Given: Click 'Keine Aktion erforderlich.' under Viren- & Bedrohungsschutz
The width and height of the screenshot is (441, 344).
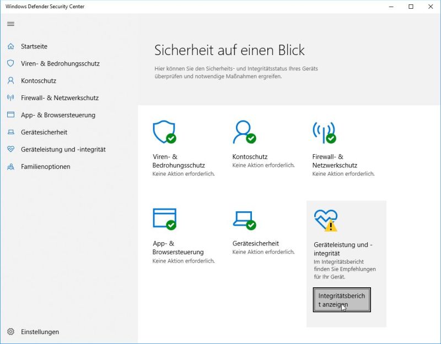Looking at the screenshot, I should click(184, 174).
